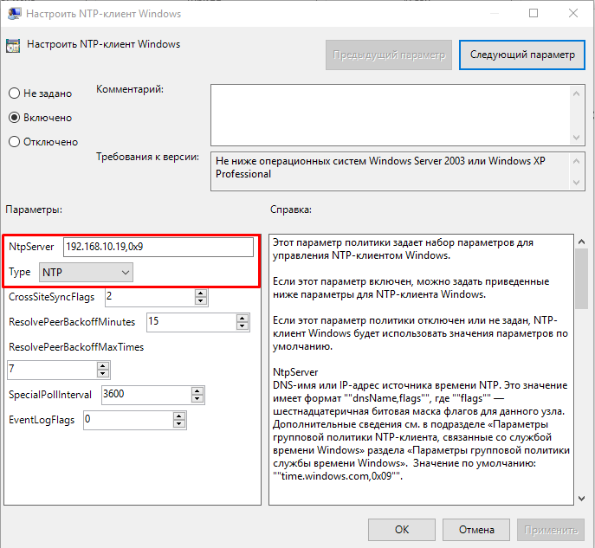Increase EventLogFlags using the up arrow
The height and width of the screenshot is (548, 595).
coord(178,416)
